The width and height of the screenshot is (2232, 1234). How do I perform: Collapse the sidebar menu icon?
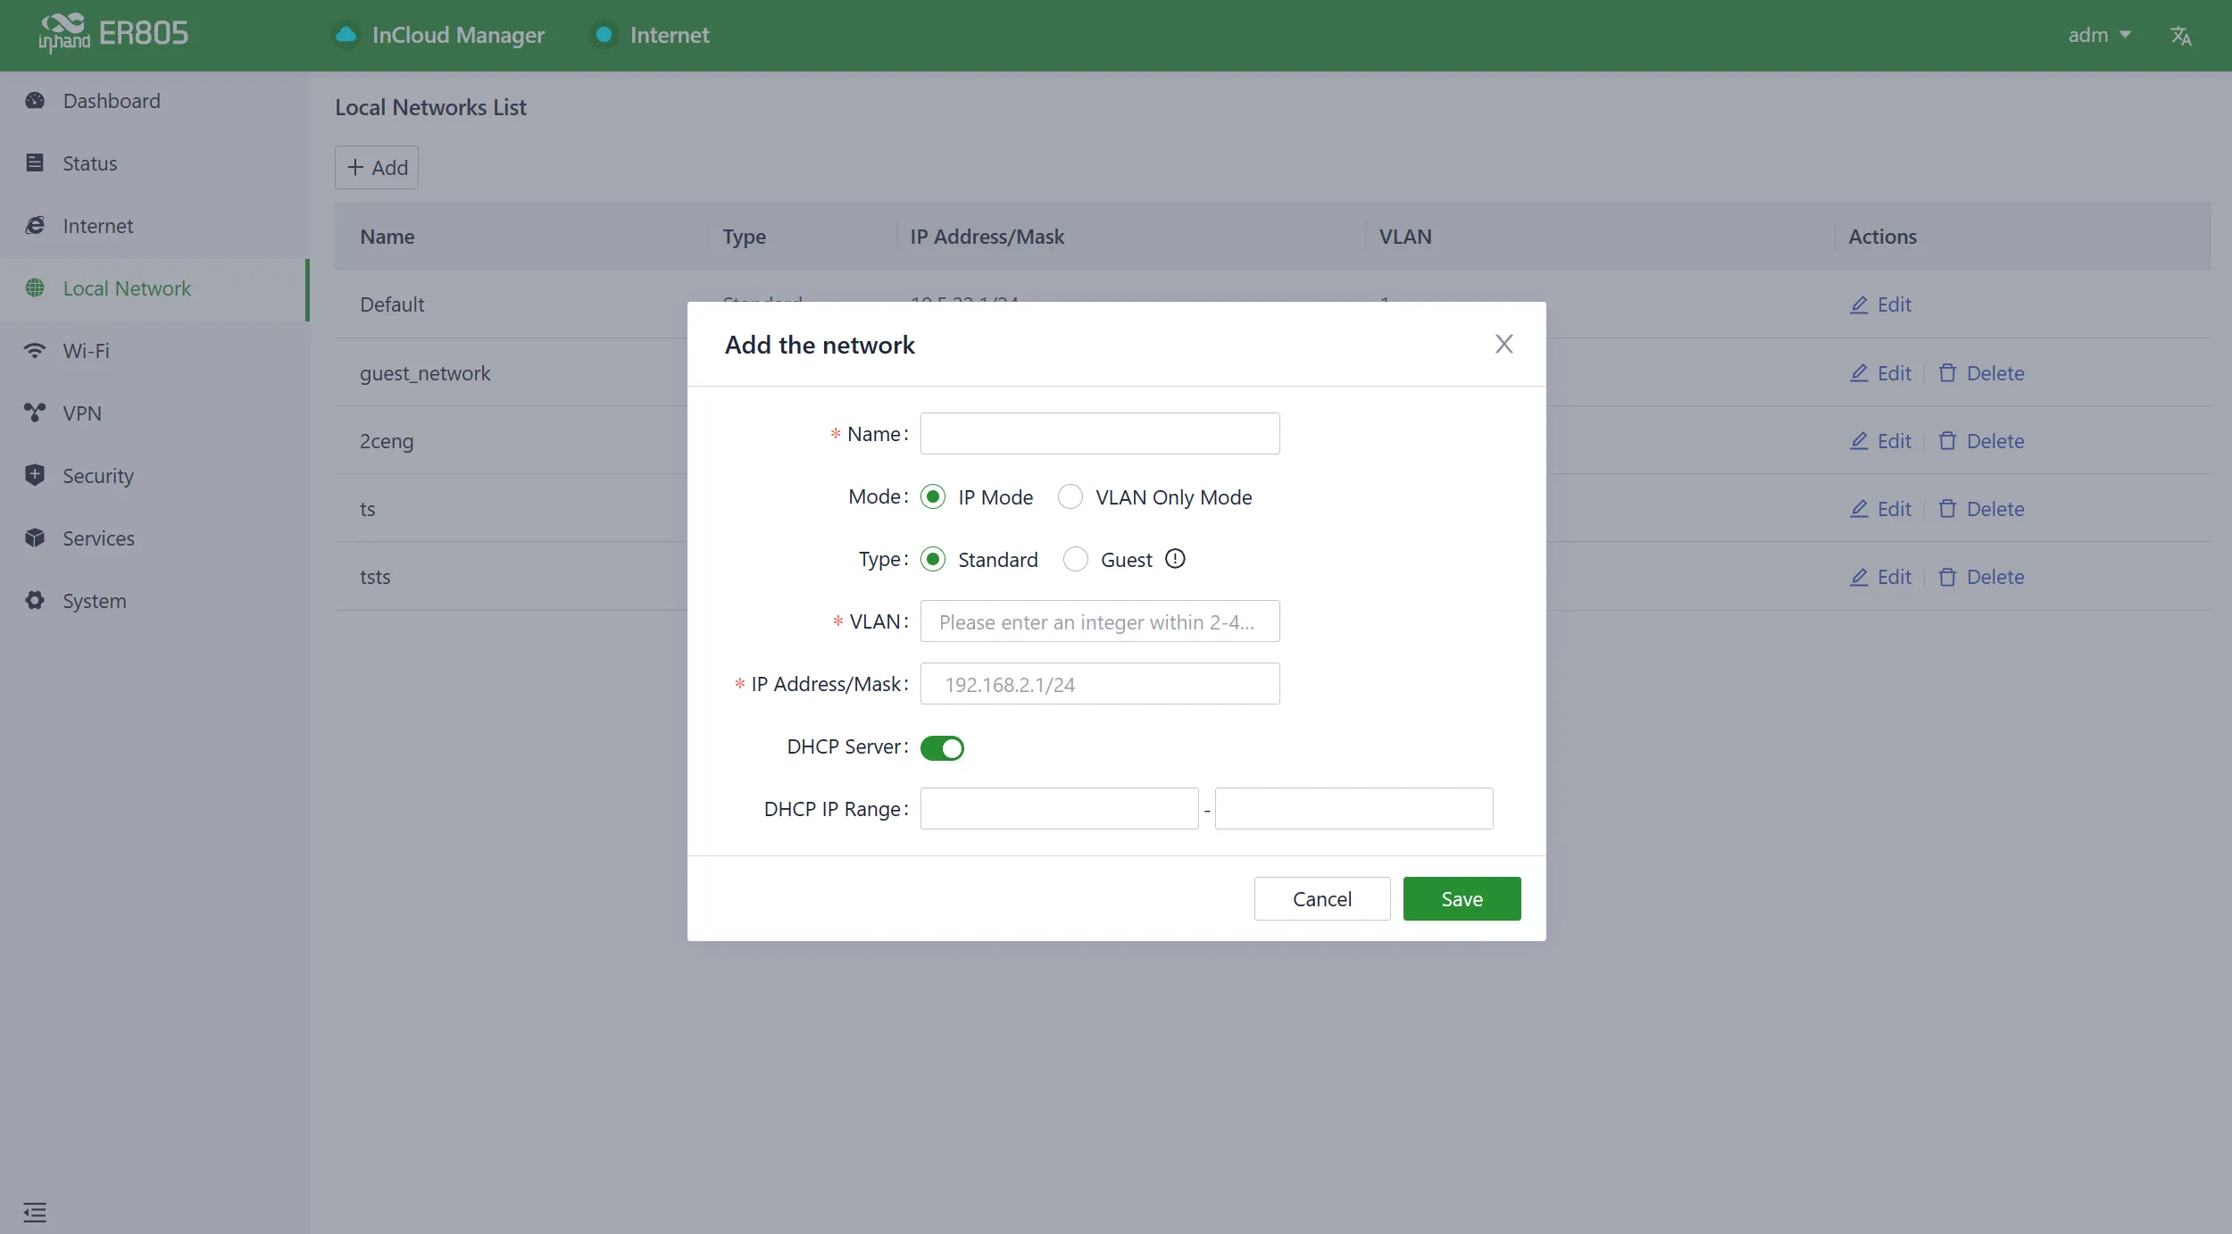click(35, 1213)
